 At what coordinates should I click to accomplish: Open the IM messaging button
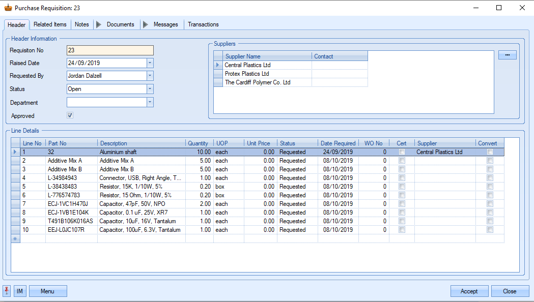click(x=20, y=291)
